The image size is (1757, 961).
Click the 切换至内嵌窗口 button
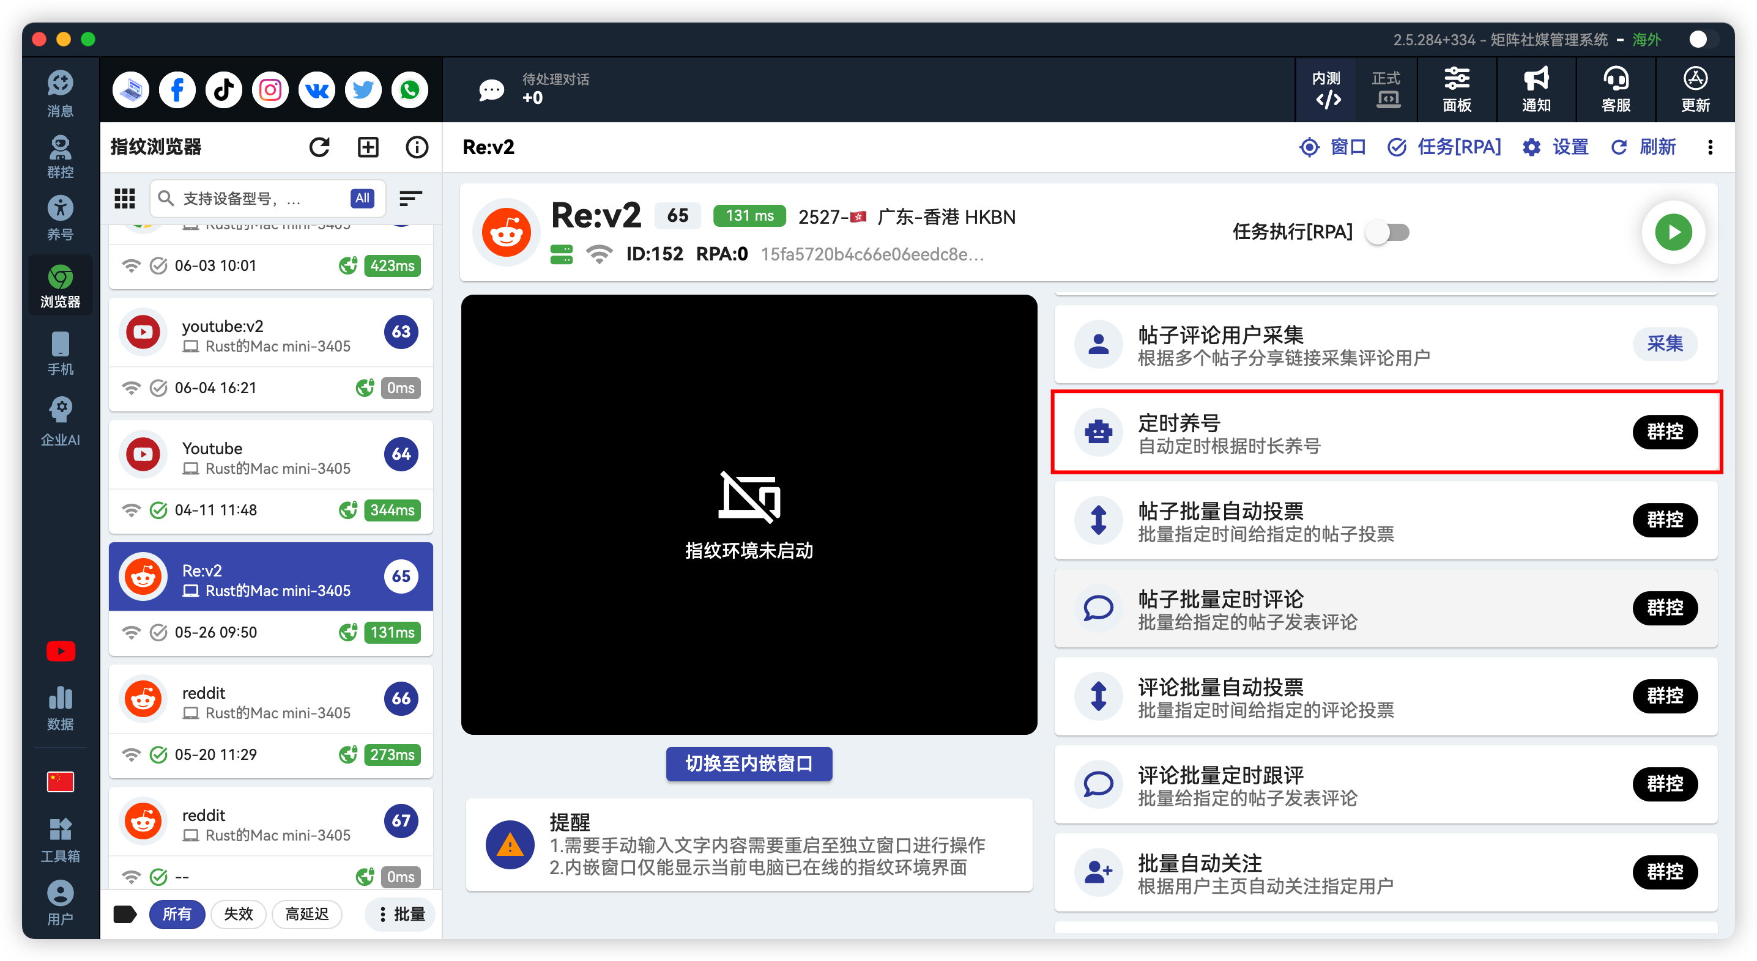coord(748,764)
